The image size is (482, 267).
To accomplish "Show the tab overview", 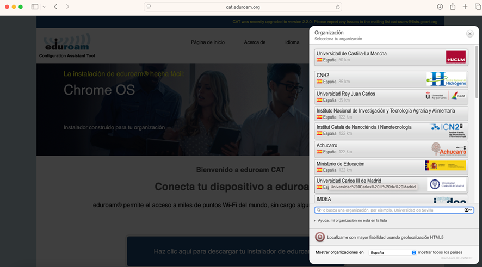I will (x=477, y=7).
